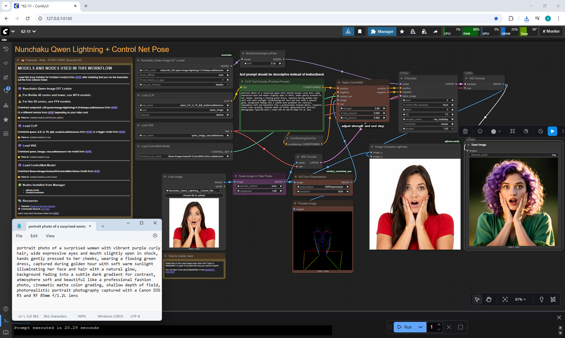This screenshot has height=338, width=565.
Task: Open the 62-11 workflow name dropdown
Action: coord(28,31)
